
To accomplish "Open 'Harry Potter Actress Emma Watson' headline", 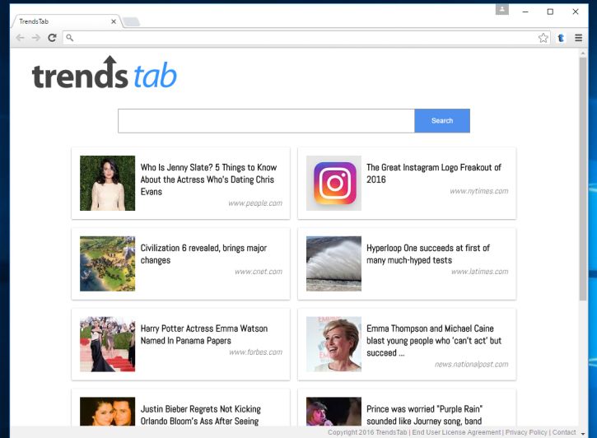I will (204, 335).
